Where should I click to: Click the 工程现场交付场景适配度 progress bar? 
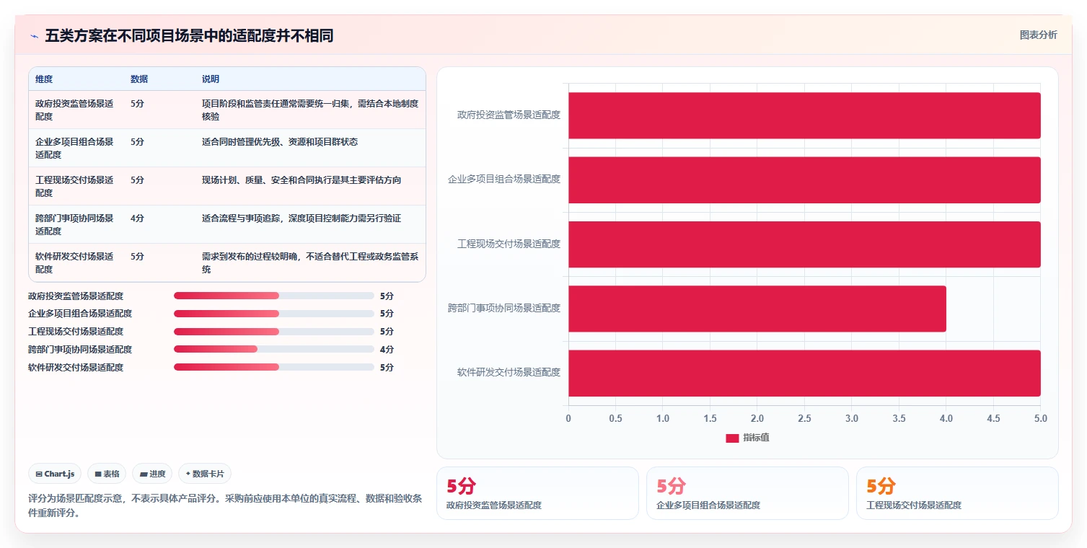[273, 332]
